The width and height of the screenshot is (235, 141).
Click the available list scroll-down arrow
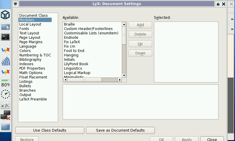(x=124, y=75)
